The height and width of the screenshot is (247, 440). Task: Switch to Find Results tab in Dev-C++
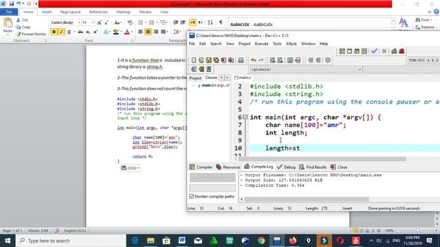click(313, 167)
